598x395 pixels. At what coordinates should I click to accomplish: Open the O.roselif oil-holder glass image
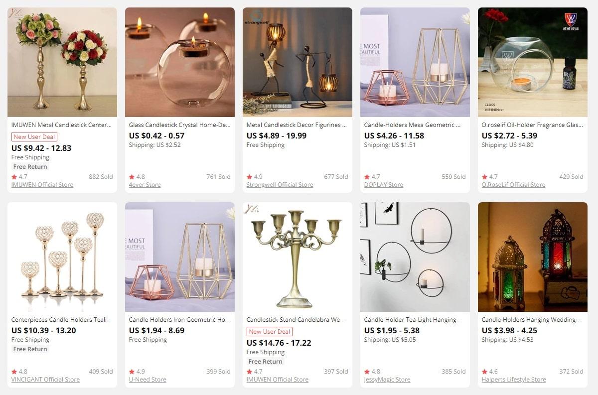coord(533,62)
